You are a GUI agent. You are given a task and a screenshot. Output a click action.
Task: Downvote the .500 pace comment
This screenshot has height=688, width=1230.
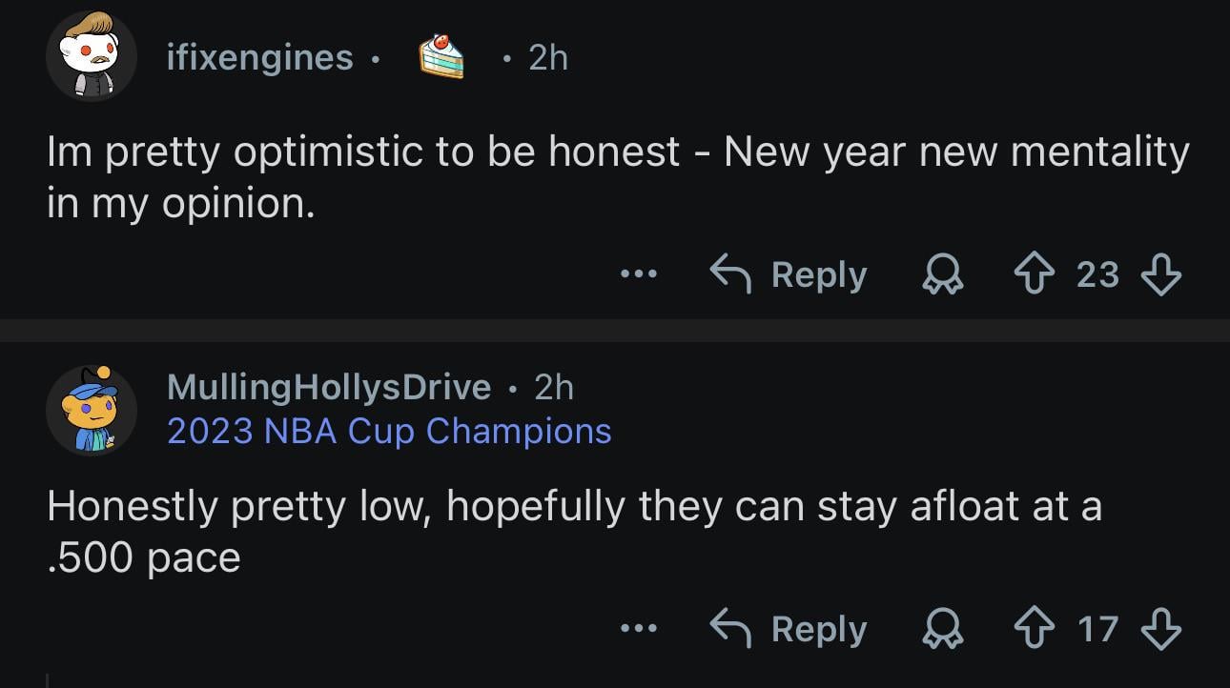(x=1161, y=627)
